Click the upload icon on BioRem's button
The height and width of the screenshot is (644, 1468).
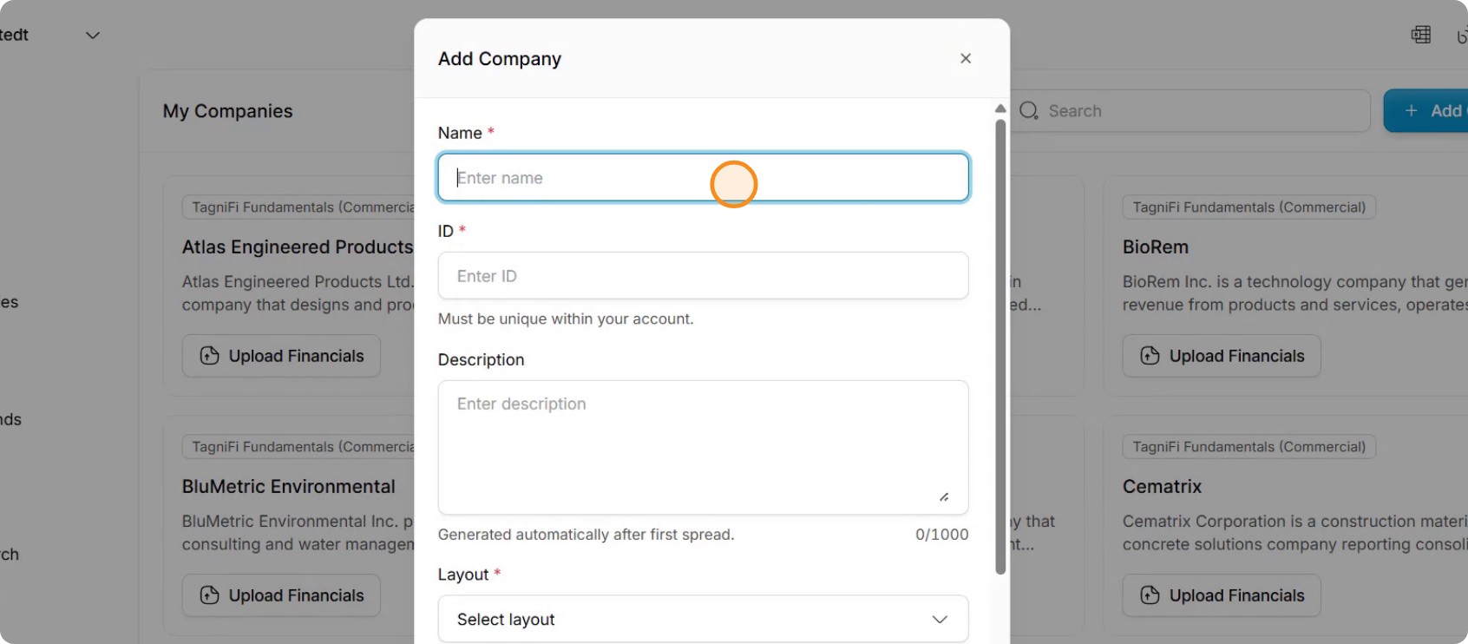pyautogui.click(x=1150, y=356)
